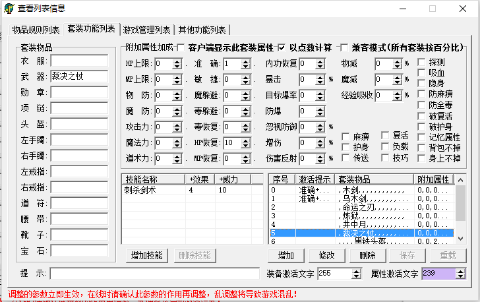480x302 pixels.
Task: Enable 客户端显示此套装属性 checkbox
Action: point(181,47)
